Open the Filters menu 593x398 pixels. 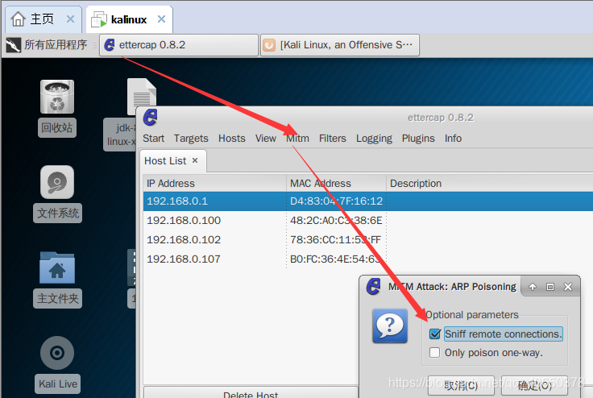pos(333,139)
